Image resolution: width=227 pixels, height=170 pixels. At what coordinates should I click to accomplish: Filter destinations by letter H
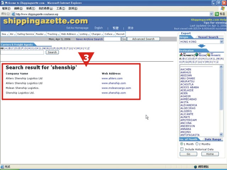click(x=203, y=59)
